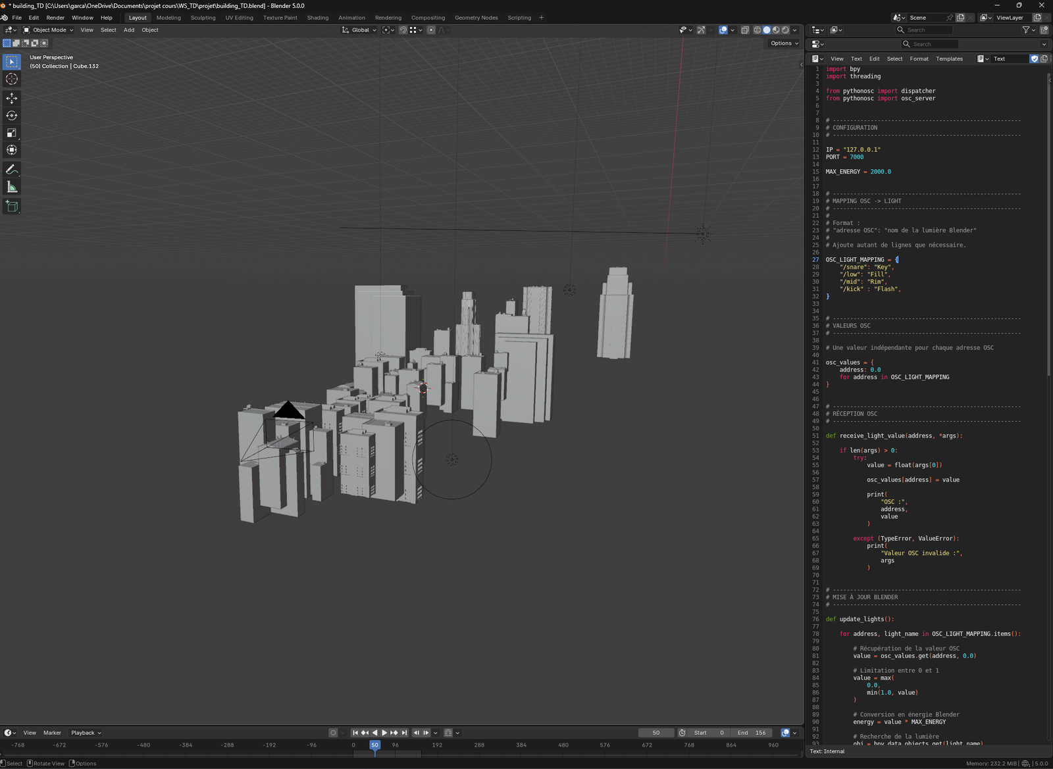1053x769 pixels.
Task: Toggle proportional editing in header
Action: pyautogui.click(x=431, y=30)
